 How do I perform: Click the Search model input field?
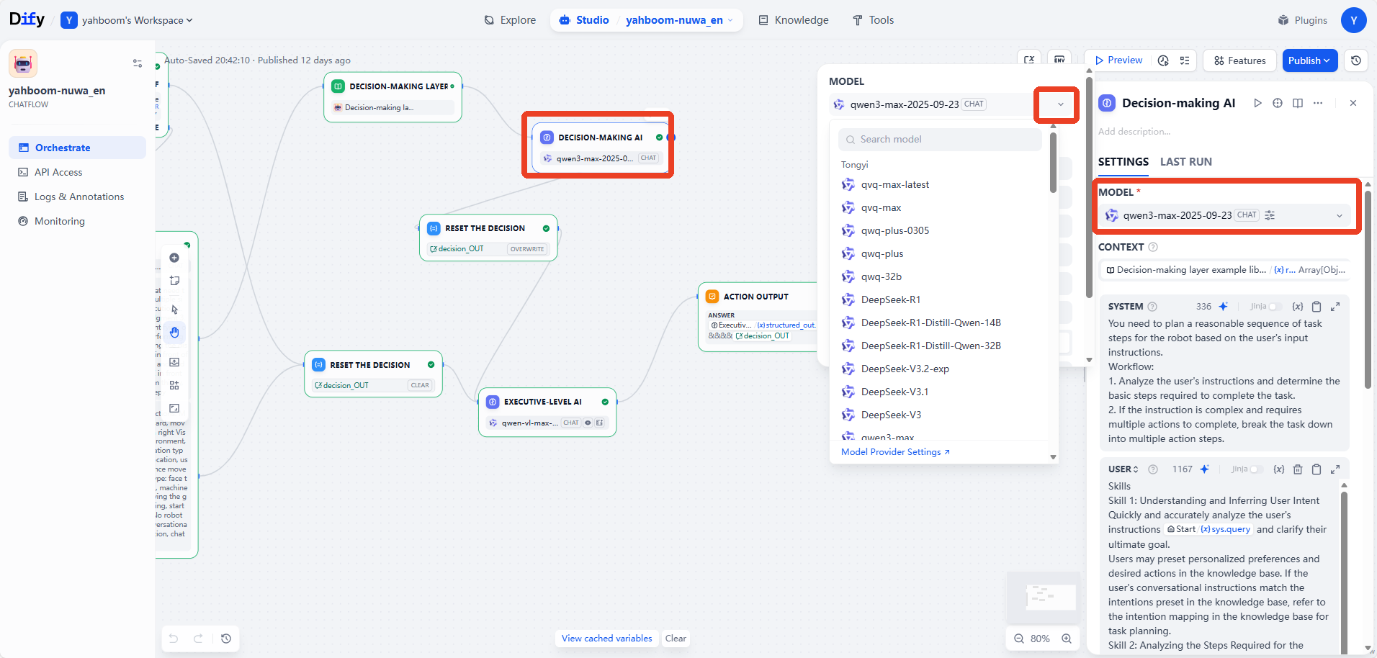click(x=940, y=139)
